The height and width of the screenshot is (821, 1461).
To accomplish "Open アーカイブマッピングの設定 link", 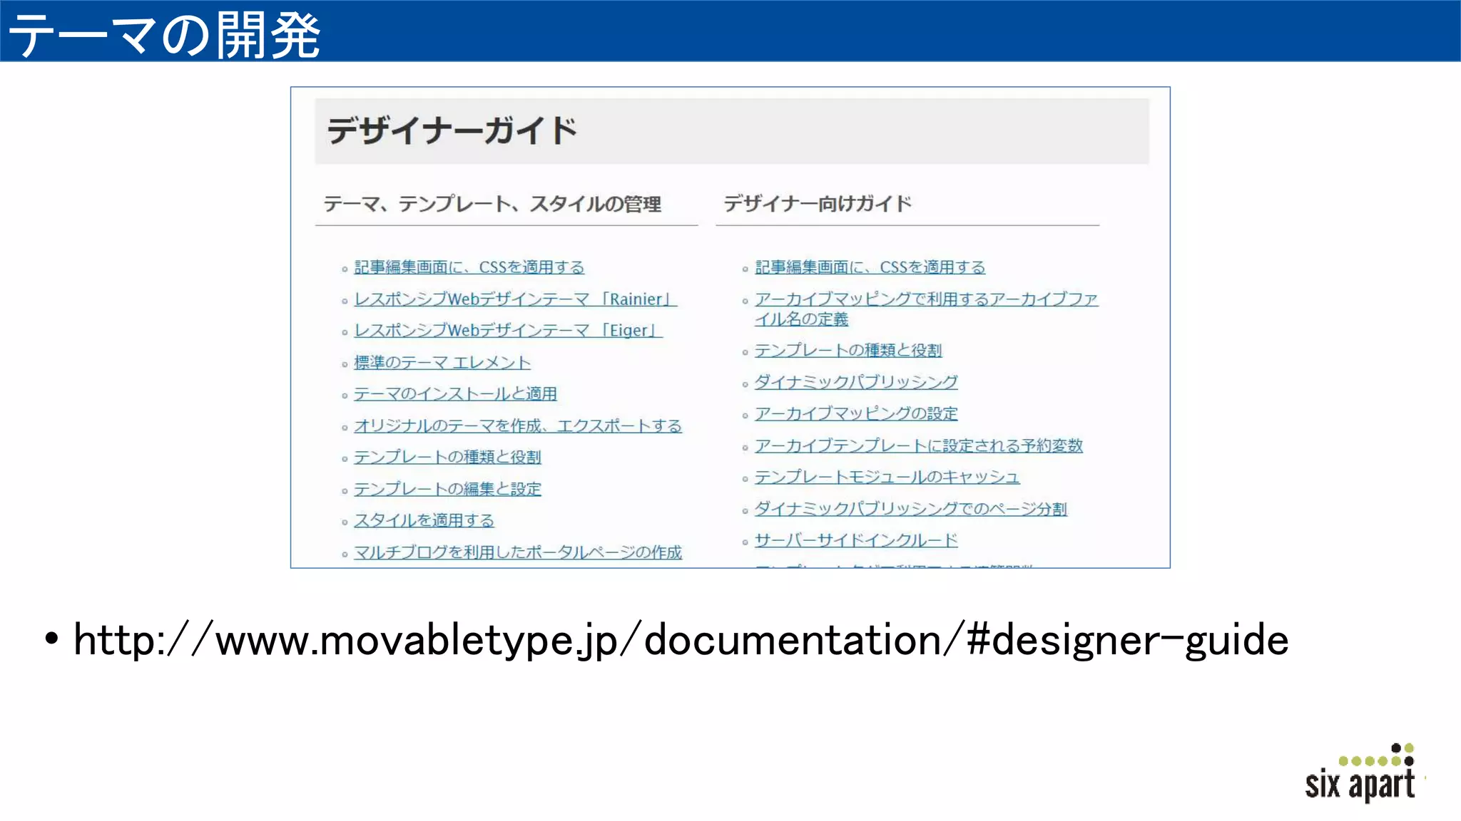I will (856, 413).
